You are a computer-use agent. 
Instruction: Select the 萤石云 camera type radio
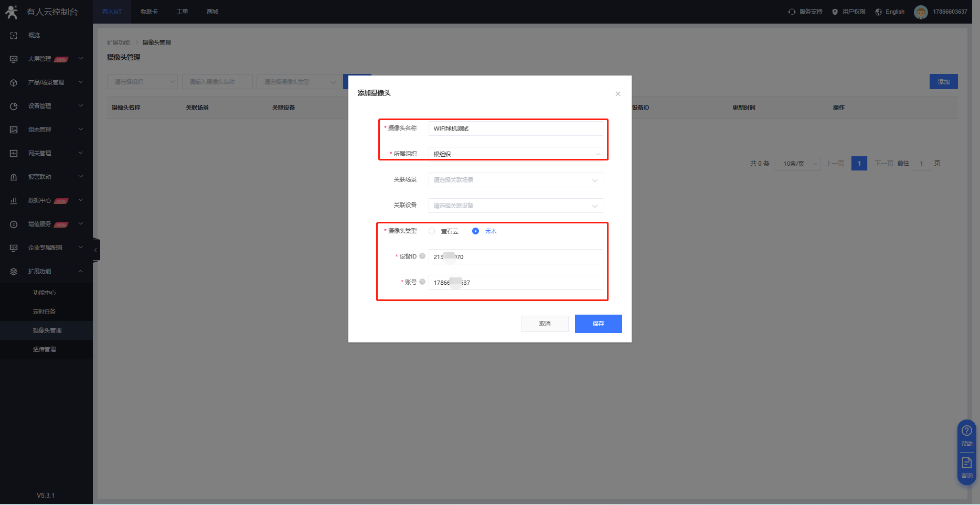432,231
